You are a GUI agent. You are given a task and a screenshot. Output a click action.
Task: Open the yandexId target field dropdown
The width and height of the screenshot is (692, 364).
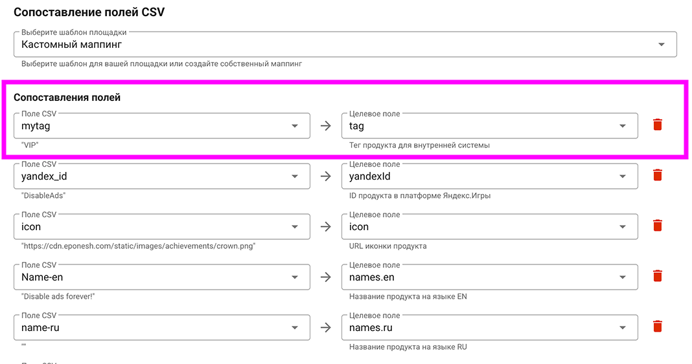(x=623, y=177)
